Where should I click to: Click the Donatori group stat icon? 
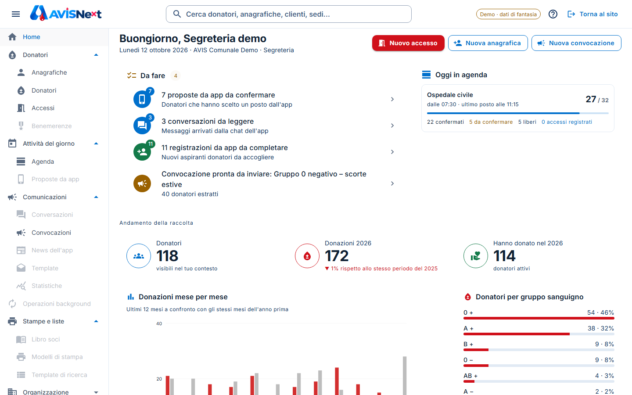tap(139, 256)
